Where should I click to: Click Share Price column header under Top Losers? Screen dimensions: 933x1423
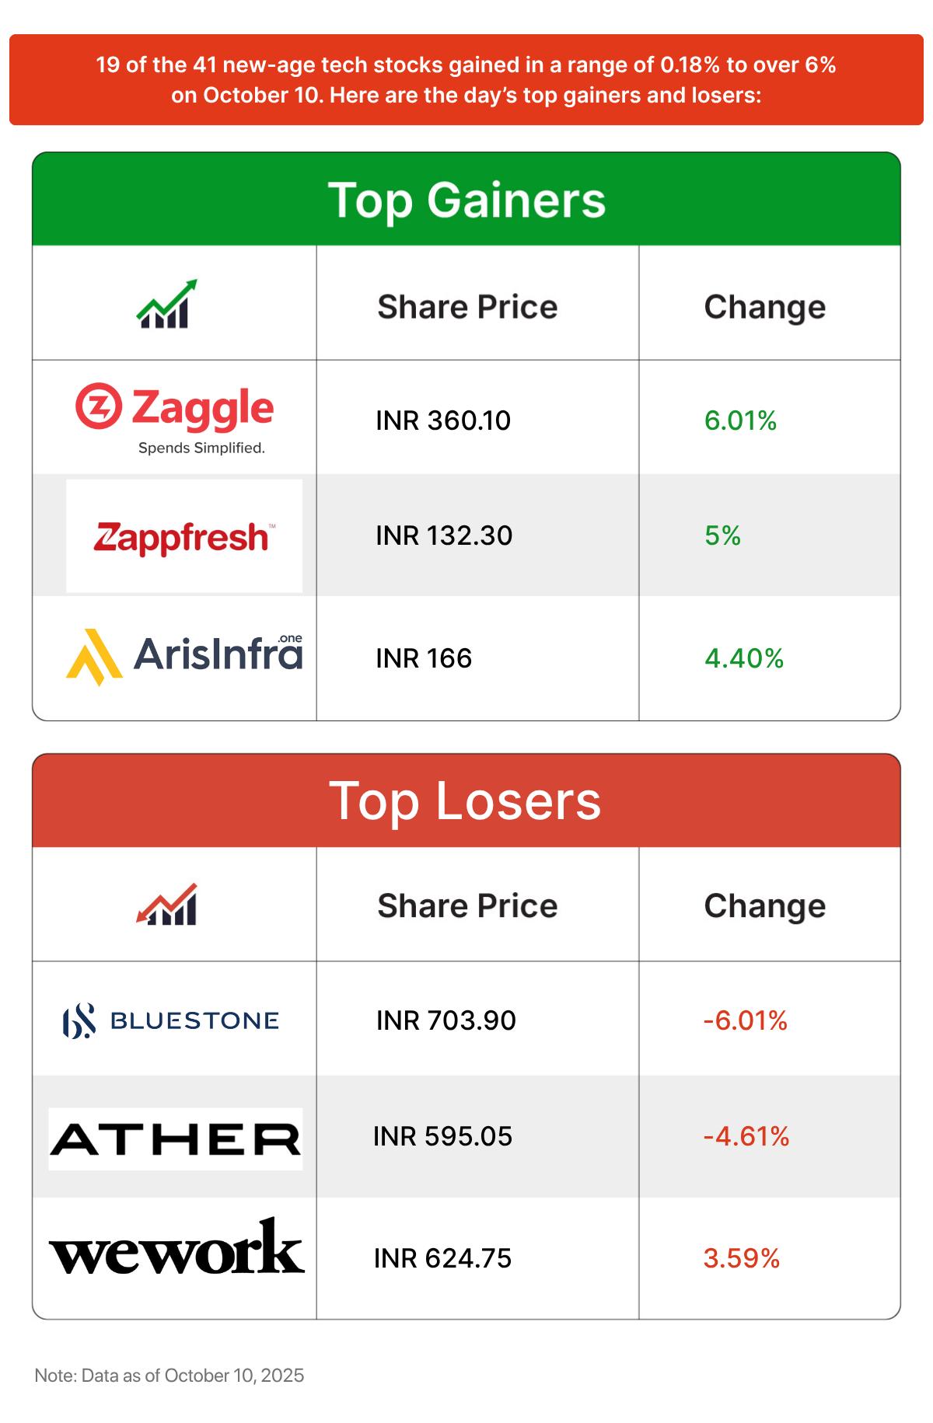tap(467, 906)
